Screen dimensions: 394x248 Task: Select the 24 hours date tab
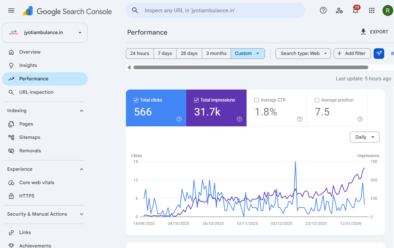[x=140, y=54]
